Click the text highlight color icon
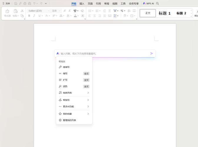Viewport: 198px width, 147px height. point(68,16)
